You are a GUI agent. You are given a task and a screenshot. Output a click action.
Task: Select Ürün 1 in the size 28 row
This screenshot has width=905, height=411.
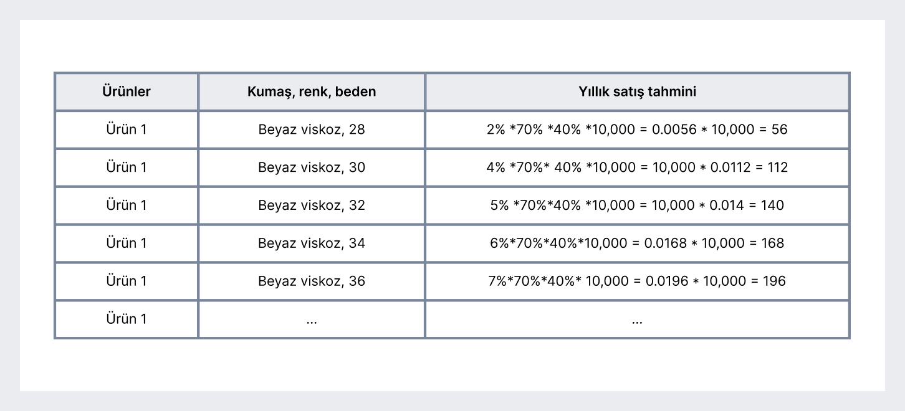pos(127,130)
